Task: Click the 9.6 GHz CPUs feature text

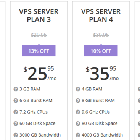Action: click(96, 112)
